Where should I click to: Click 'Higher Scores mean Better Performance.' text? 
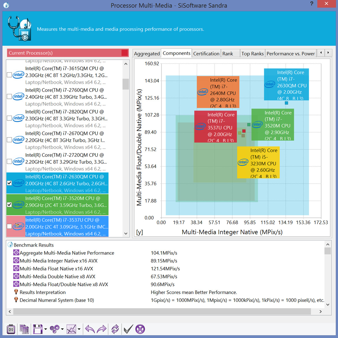[x=194, y=292]
